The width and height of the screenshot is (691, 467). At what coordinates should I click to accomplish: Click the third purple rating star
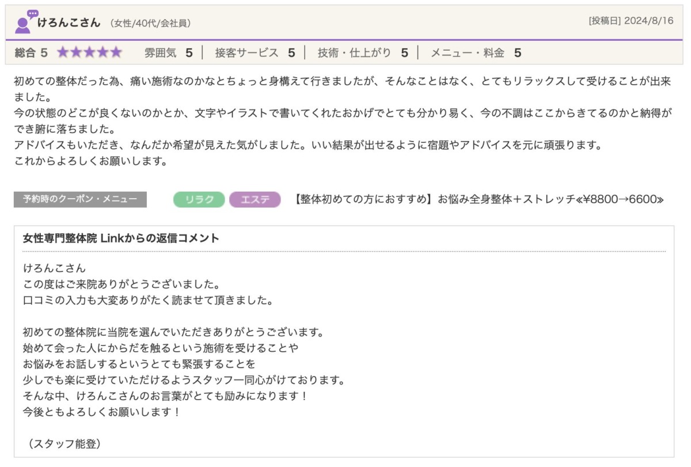point(89,53)
